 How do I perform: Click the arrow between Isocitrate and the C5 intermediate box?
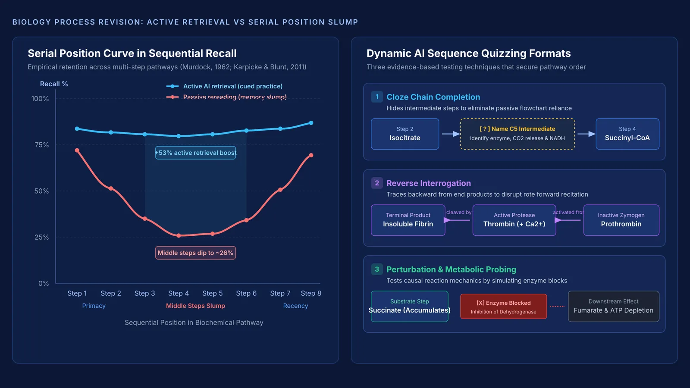pyautogui.click(x=451, y=134)
